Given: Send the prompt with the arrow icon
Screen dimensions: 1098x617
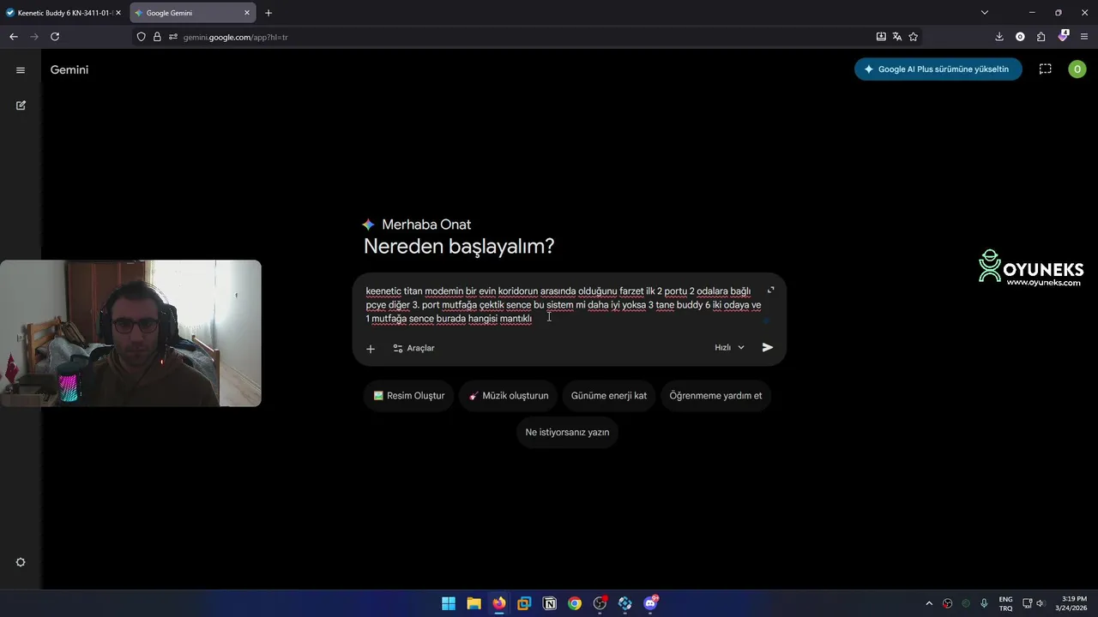Looking at the screenshot, I should (768, 348).
